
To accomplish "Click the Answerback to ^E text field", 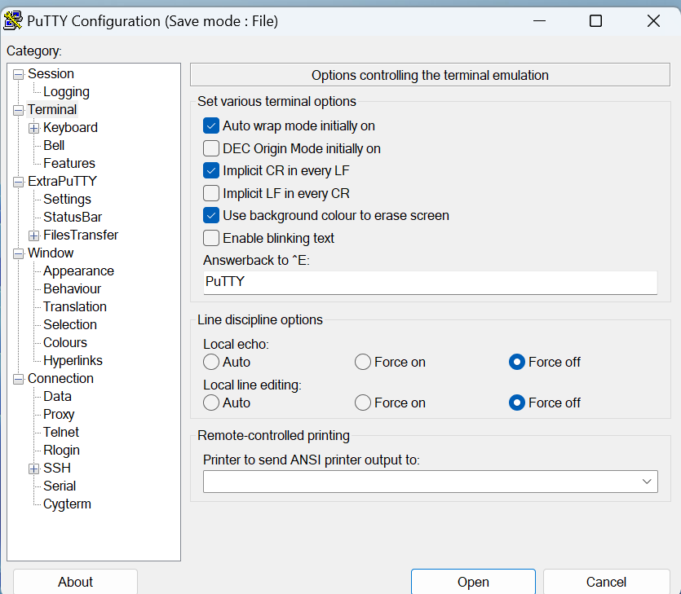I will (x=430, y=282).
